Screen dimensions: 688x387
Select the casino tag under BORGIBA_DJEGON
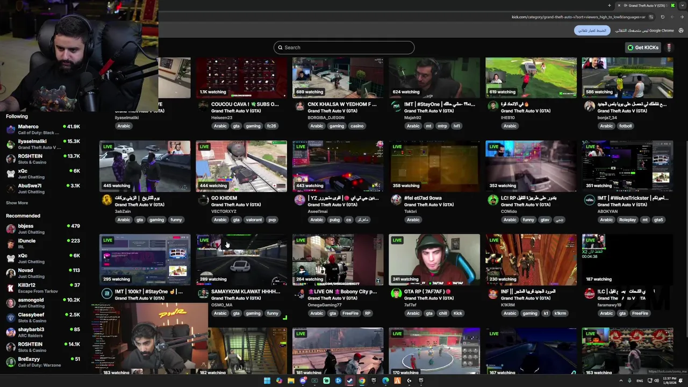[x=357, y=126]
